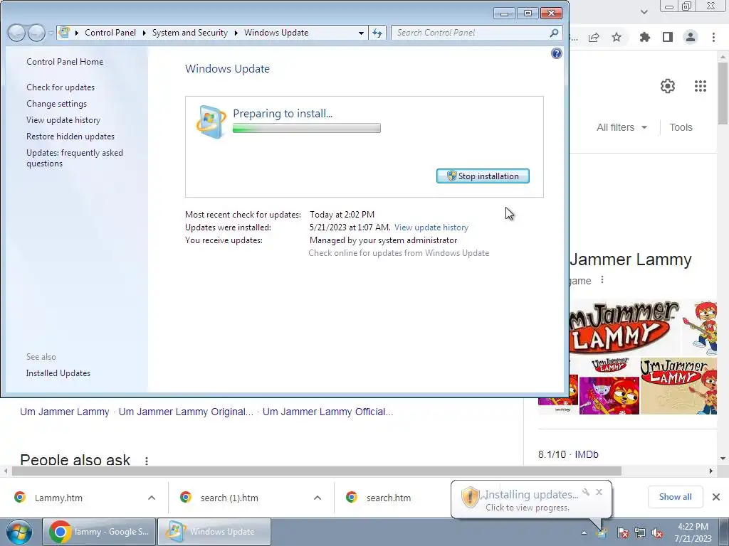This screenshot has height=546, width=729.
Task: Click the Windows Start orb
Action: pyautogui.click(x=19, y=532)
